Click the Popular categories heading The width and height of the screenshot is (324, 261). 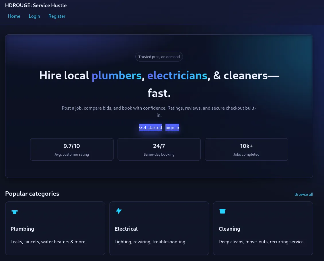[32, 194]
